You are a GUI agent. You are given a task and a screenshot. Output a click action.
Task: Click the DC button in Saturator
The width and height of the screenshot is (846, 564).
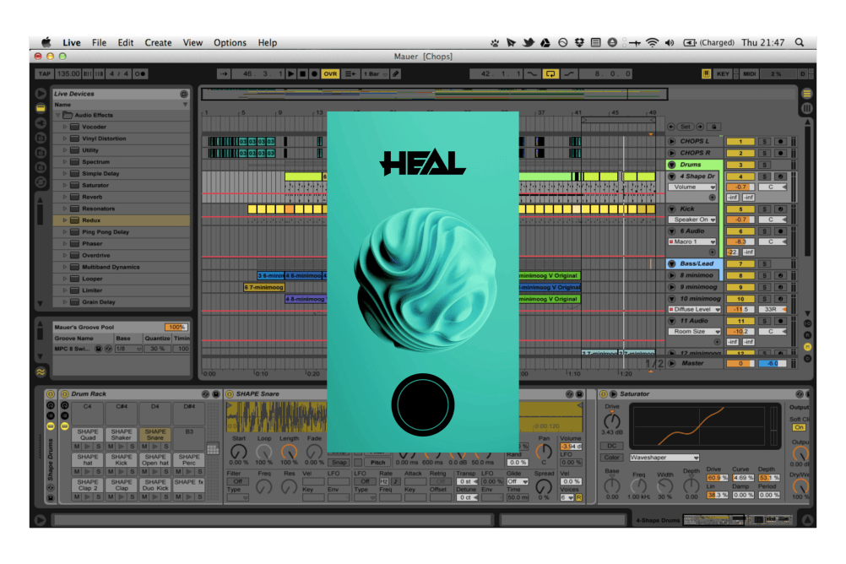point(612,446)
